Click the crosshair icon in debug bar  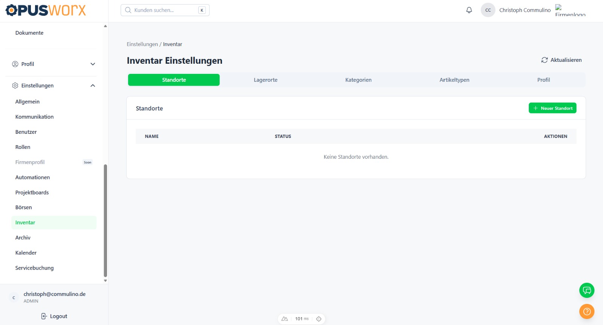[x=319, y=319]
